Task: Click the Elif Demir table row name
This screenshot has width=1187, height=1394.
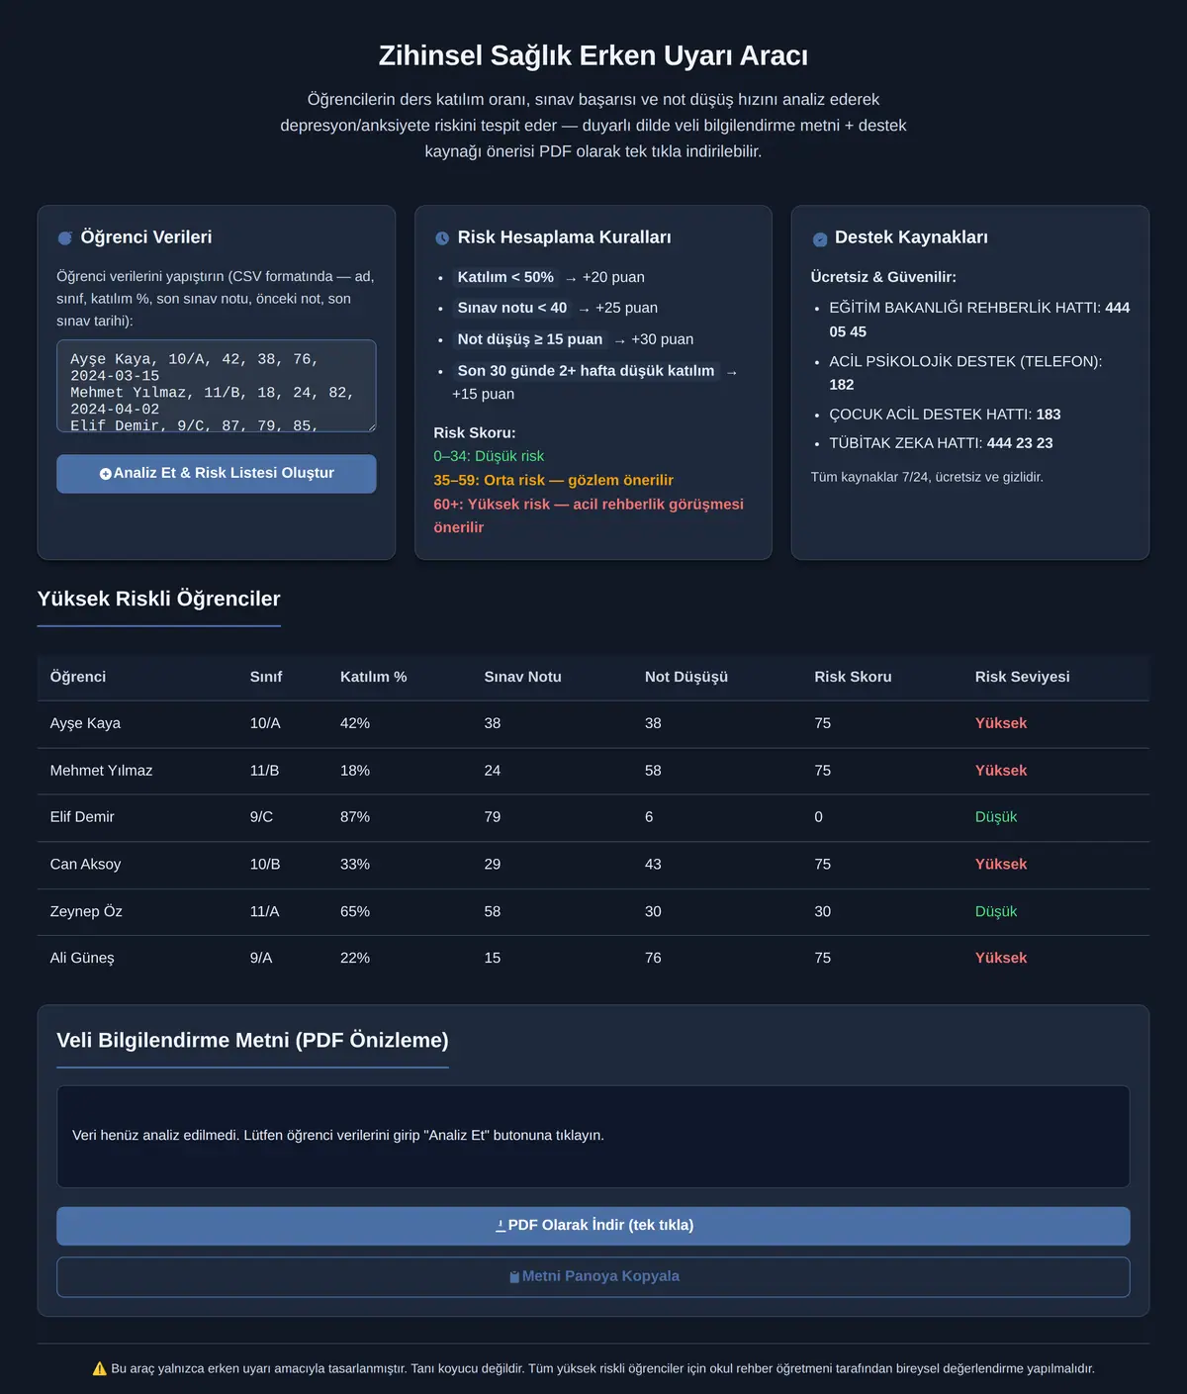Action: [82, 817]
